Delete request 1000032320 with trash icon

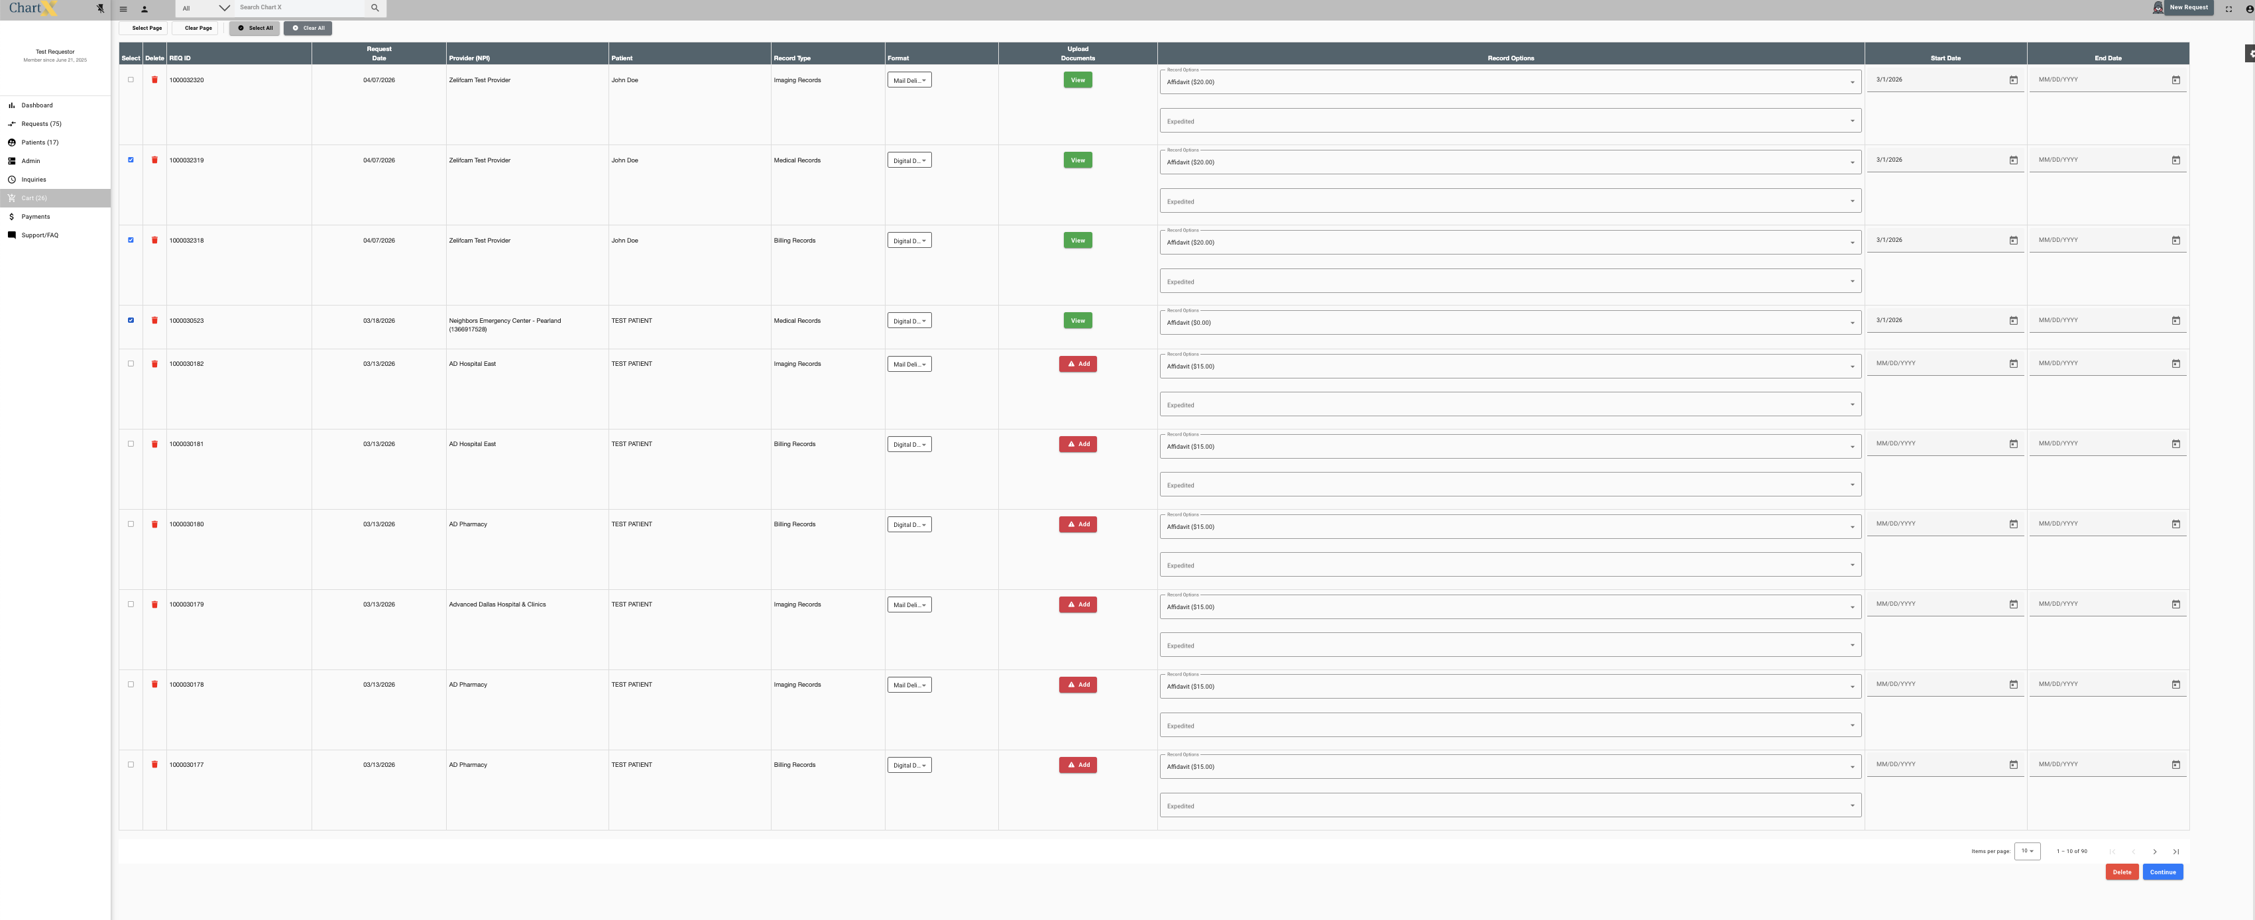point(155,80)
